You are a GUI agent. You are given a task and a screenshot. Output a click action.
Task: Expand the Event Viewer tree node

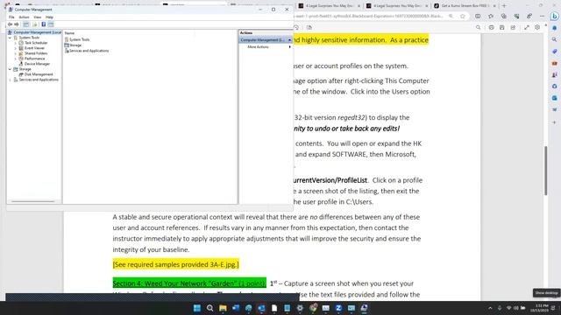[x=16, y=48]
